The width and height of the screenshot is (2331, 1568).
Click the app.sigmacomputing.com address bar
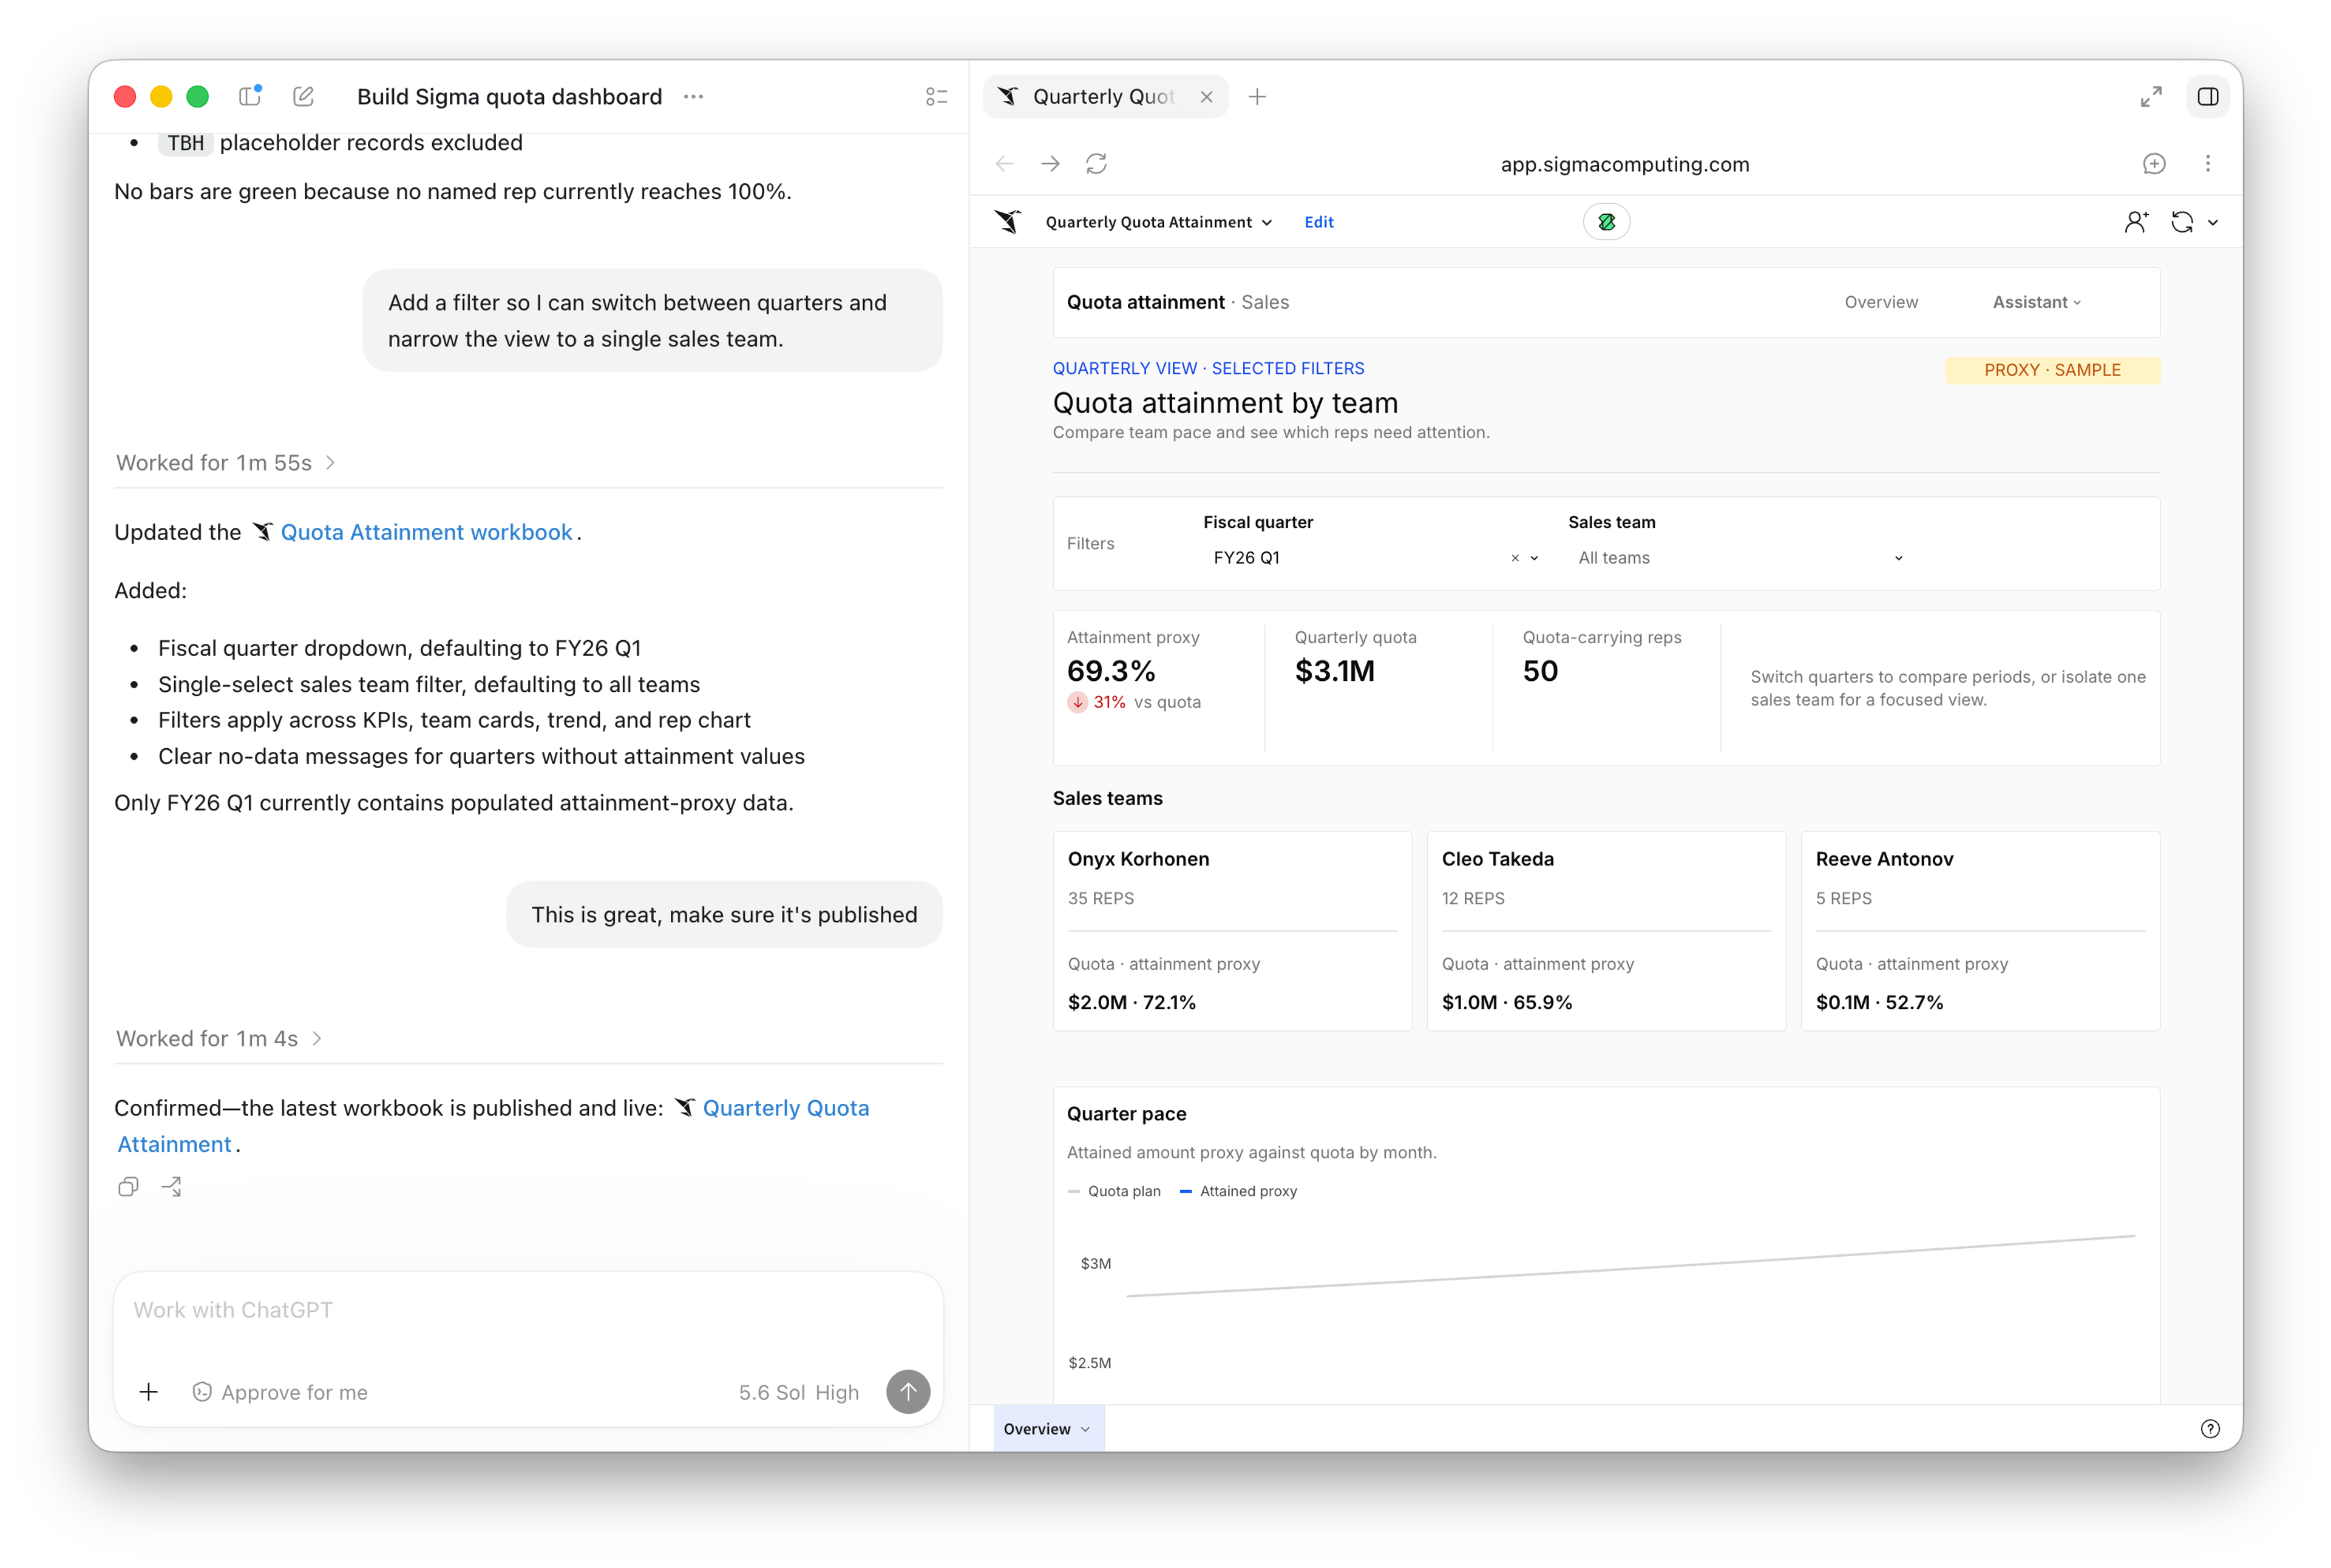(1624, 164)
